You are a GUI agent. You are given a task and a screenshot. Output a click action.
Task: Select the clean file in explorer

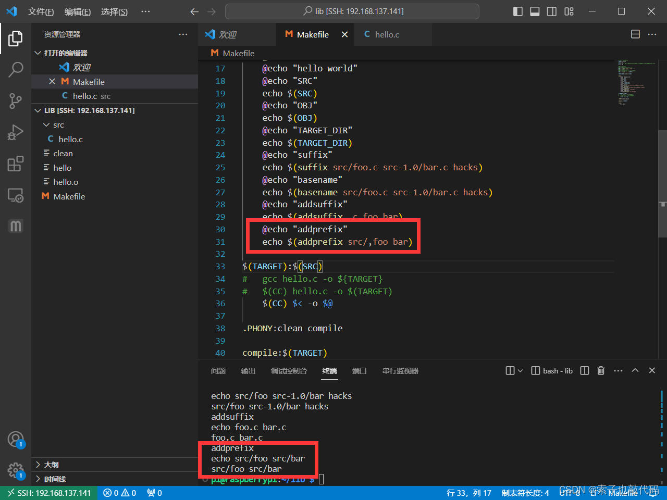click(115, 154)
